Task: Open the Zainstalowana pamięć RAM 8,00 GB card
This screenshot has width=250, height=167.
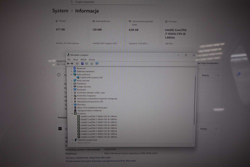Action: [x=143, y=33]
